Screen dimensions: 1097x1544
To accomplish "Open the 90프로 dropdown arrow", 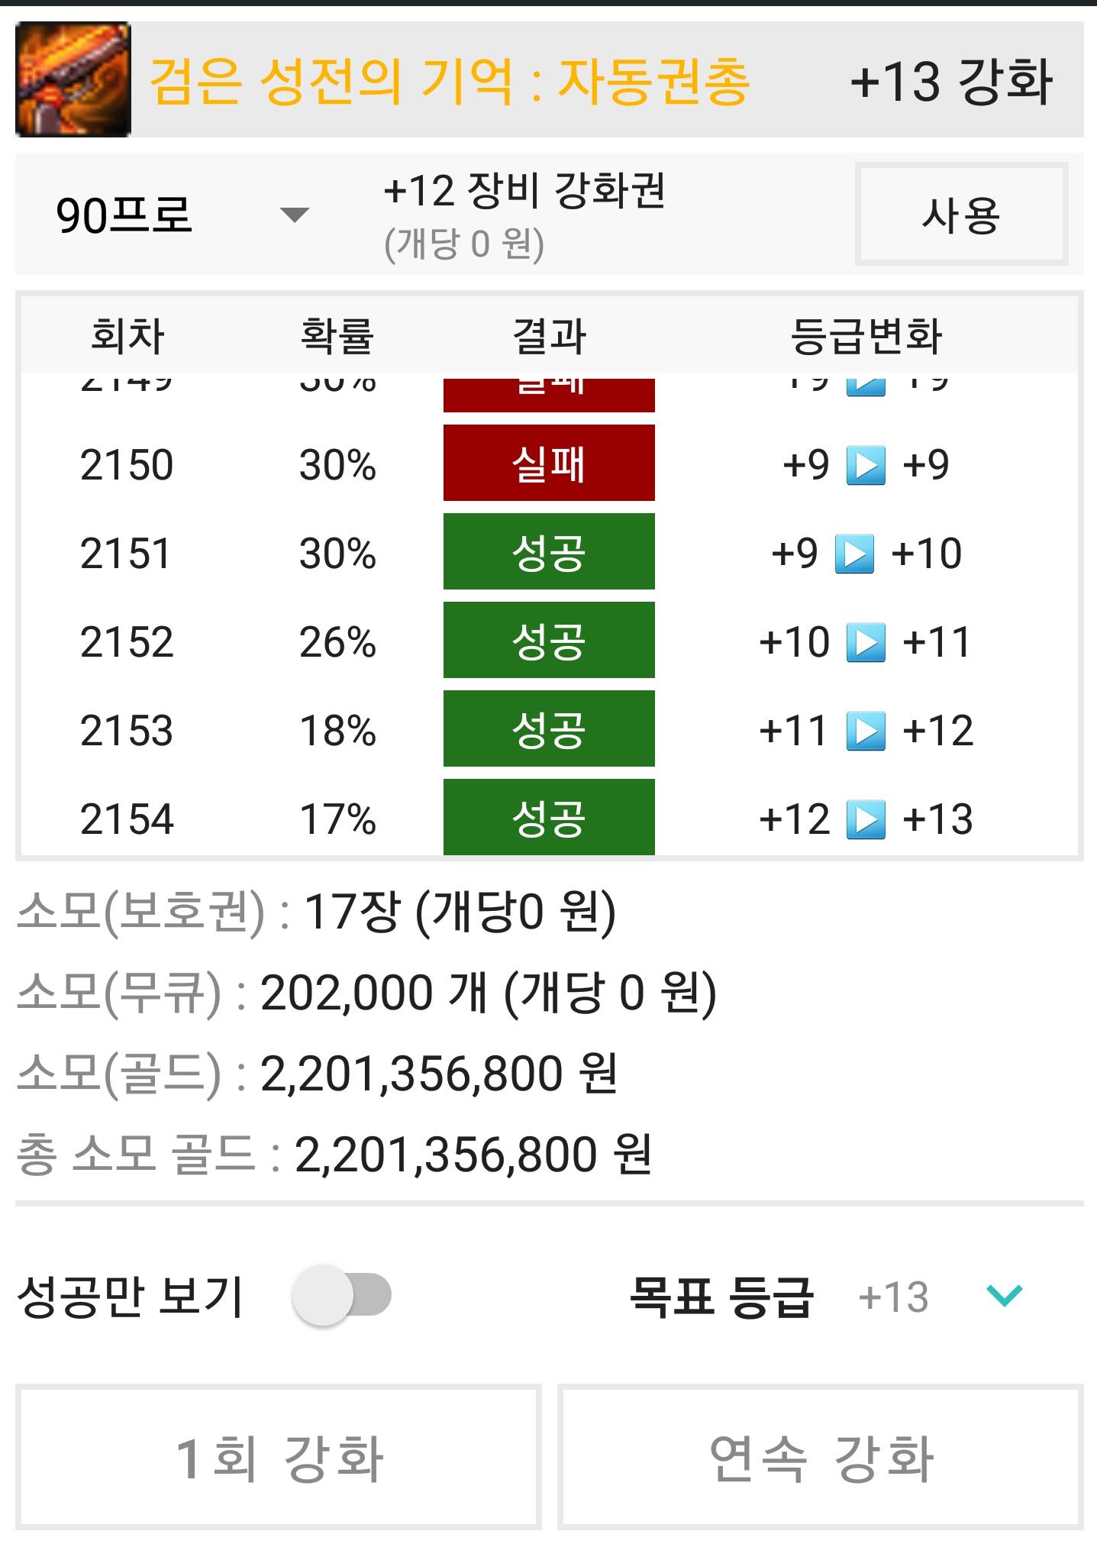I will pyautogui.click(x=294, y=215).
